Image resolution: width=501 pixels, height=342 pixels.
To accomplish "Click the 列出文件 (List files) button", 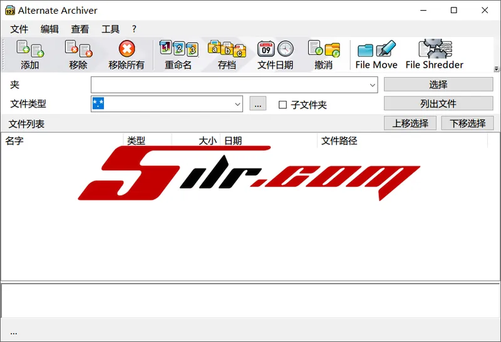I will tap(438, 103).
